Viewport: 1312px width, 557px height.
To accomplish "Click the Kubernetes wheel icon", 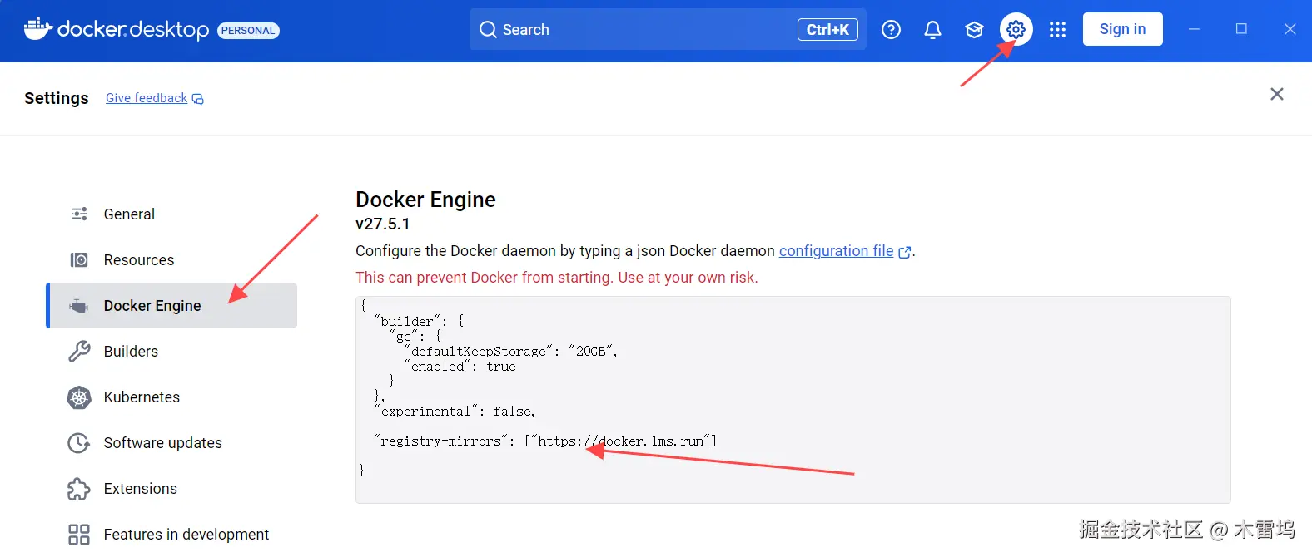I will (79, 397).
